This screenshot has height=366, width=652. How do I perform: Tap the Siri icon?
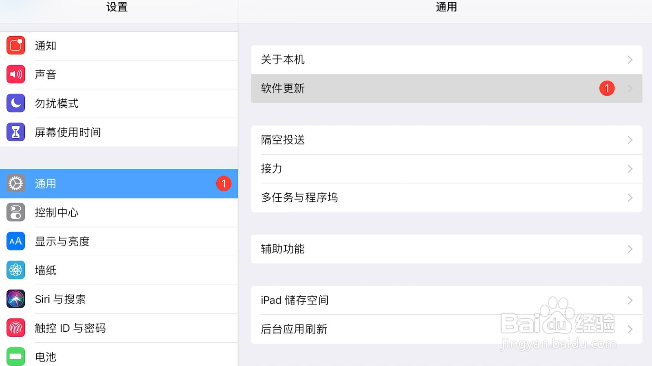tap(16, 299)
